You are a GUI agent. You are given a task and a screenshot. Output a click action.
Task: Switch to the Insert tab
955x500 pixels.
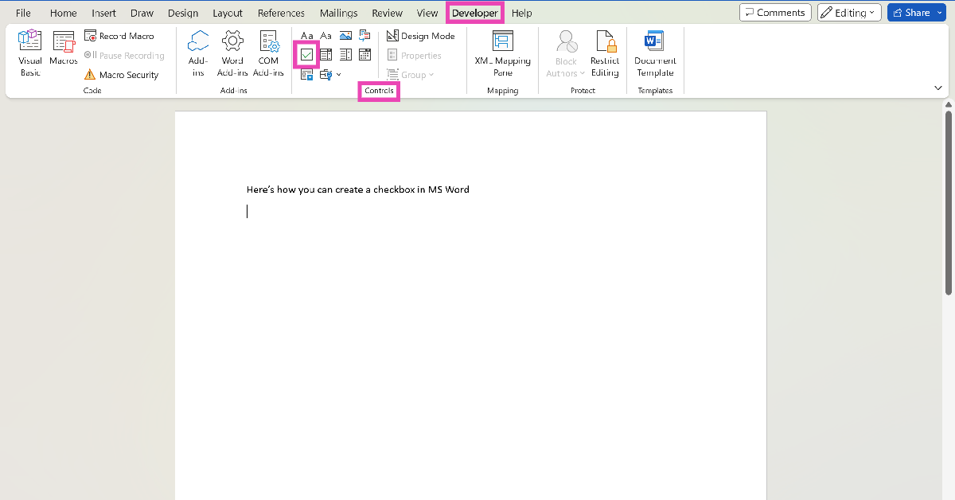(x=103, y=14)
